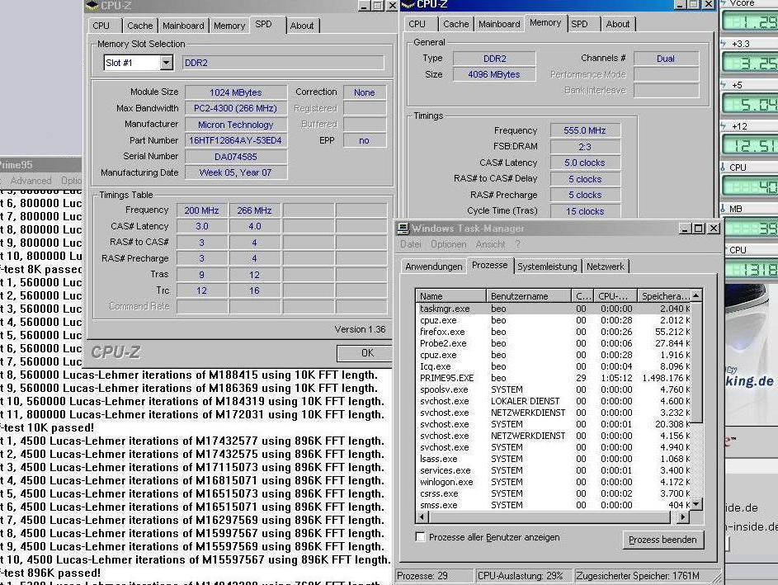Click CPU-Z icon in Memory window title bar

408,5
